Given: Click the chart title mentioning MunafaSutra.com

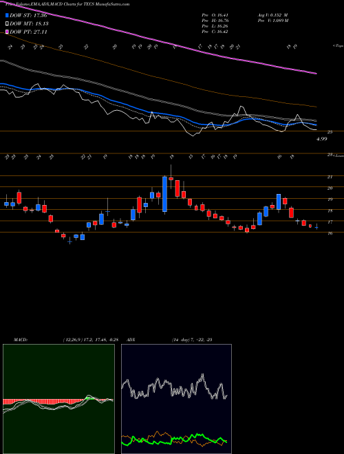Looking at the screenshot, I should (x=67, y=4).
